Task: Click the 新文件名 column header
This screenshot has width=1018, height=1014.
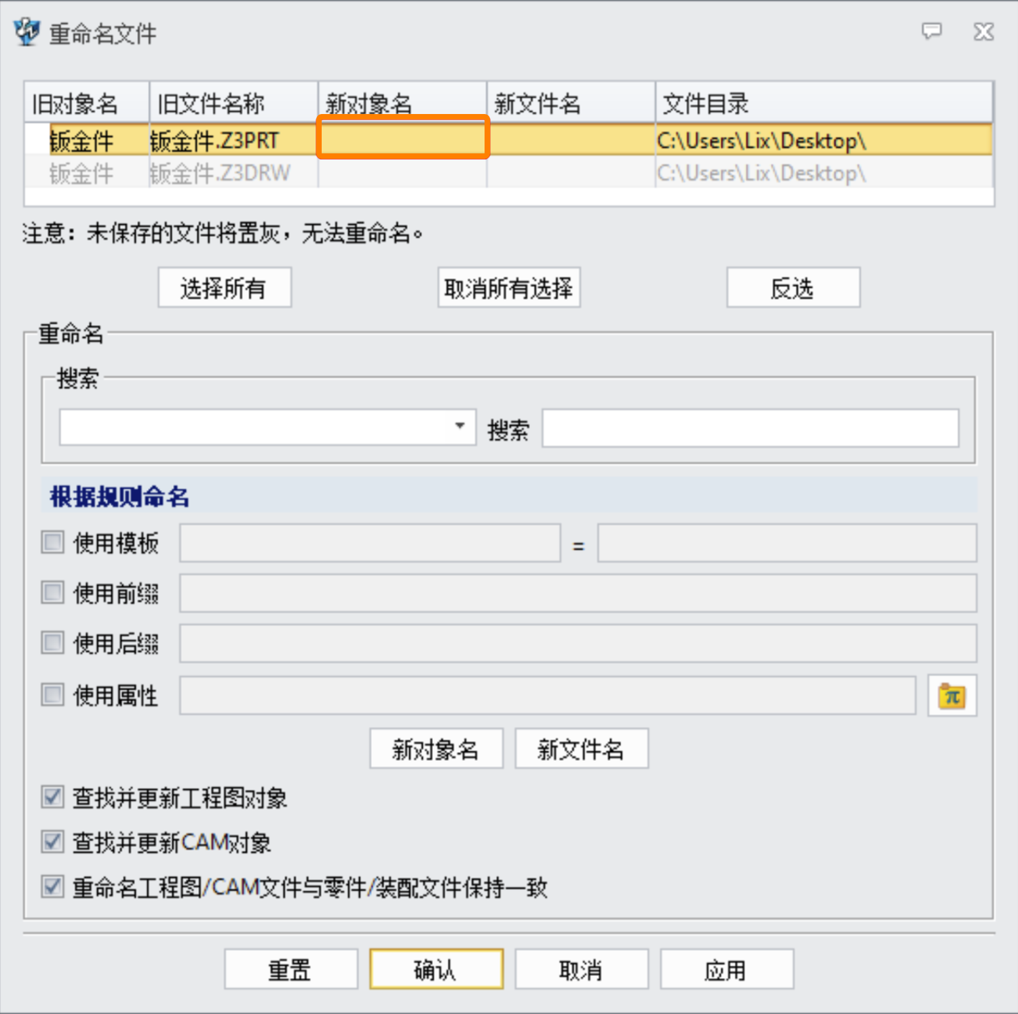Action: tap(571, 103)
